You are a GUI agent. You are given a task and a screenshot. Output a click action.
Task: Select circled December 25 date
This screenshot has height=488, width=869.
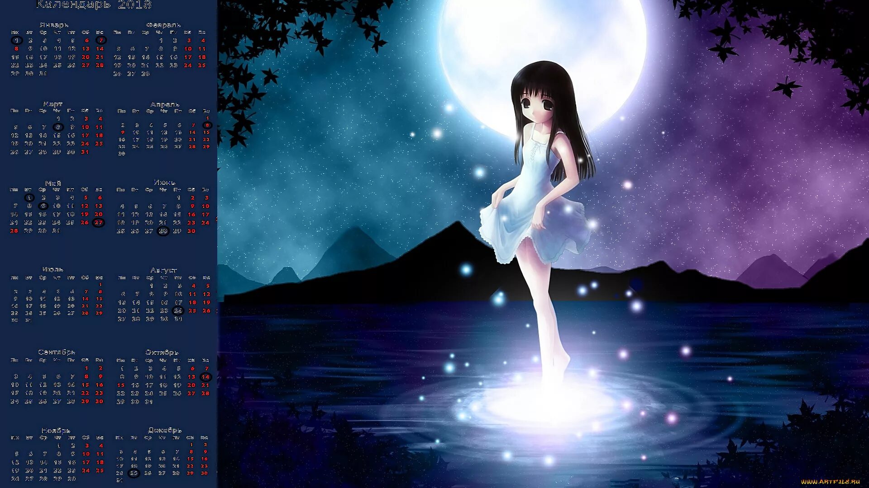tap(134, 473)
